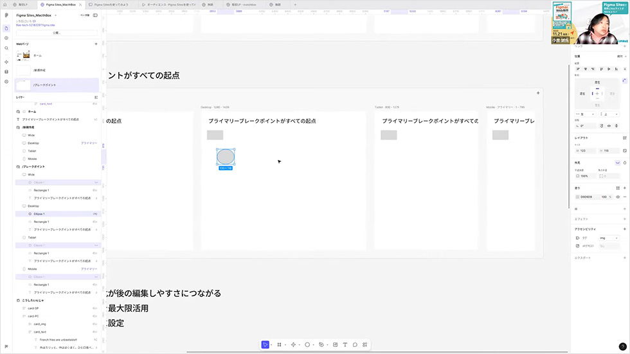Add breakpoint with plus on canvas frame
The image size is (630, 354).
pyautogui.click(x=538, y=93)
